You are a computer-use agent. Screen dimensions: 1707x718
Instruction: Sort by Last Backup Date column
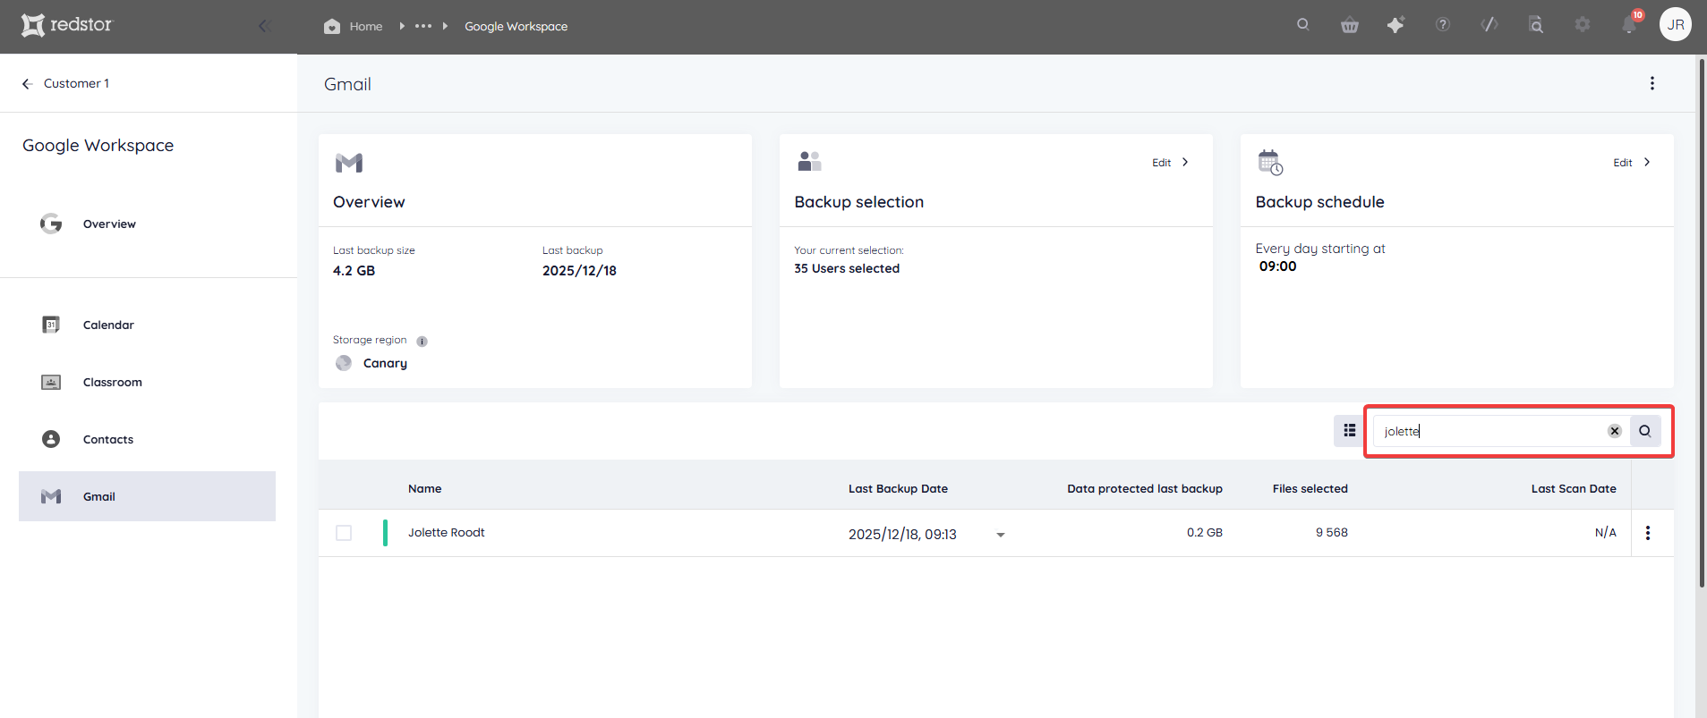[898, 488]
